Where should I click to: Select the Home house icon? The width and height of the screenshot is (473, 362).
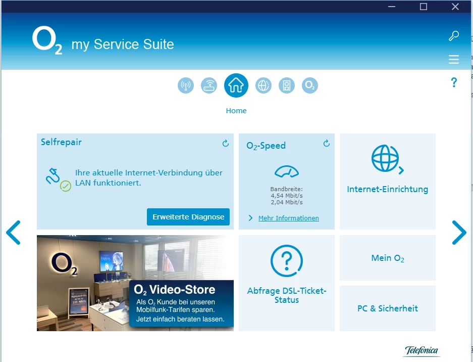pyautogui.click(x=236, y=85)
